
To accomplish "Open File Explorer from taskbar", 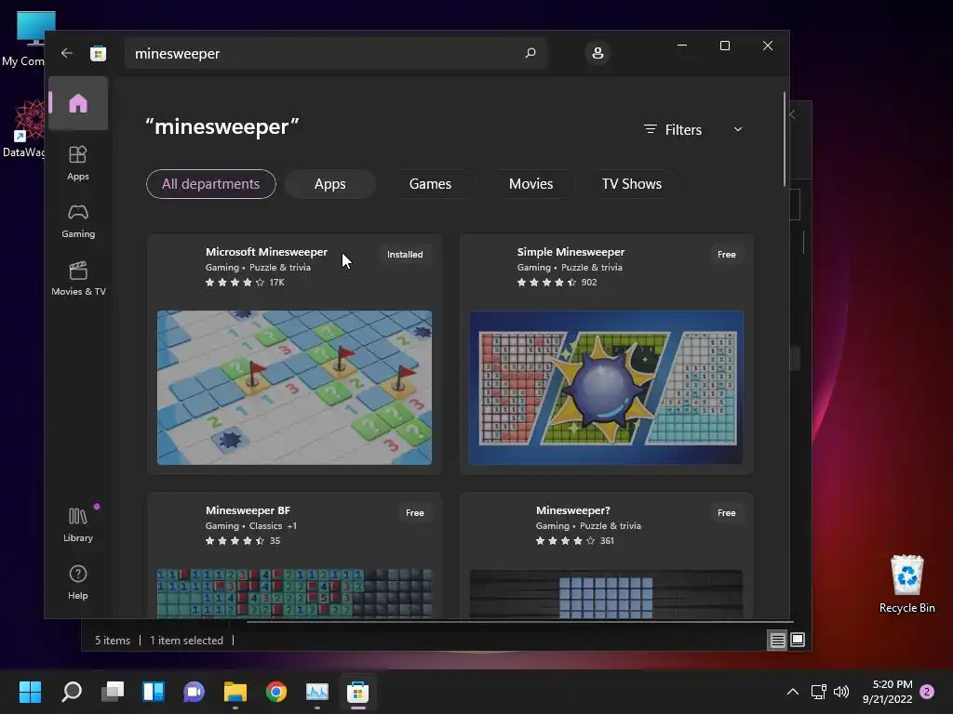I will [x=235, y=692].
